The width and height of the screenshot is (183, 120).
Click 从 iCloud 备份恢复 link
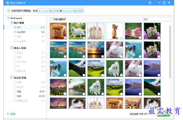73,11
